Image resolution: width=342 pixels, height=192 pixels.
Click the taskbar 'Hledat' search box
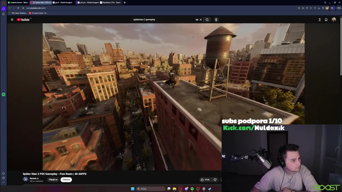pos(150,189)
